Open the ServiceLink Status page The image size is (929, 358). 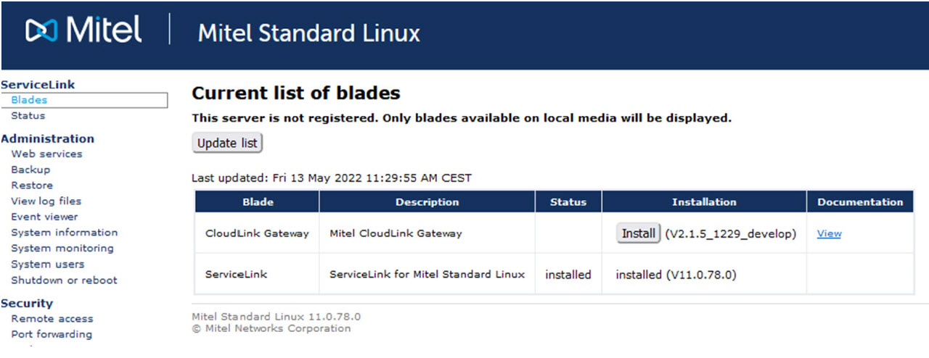pos(28,116)
